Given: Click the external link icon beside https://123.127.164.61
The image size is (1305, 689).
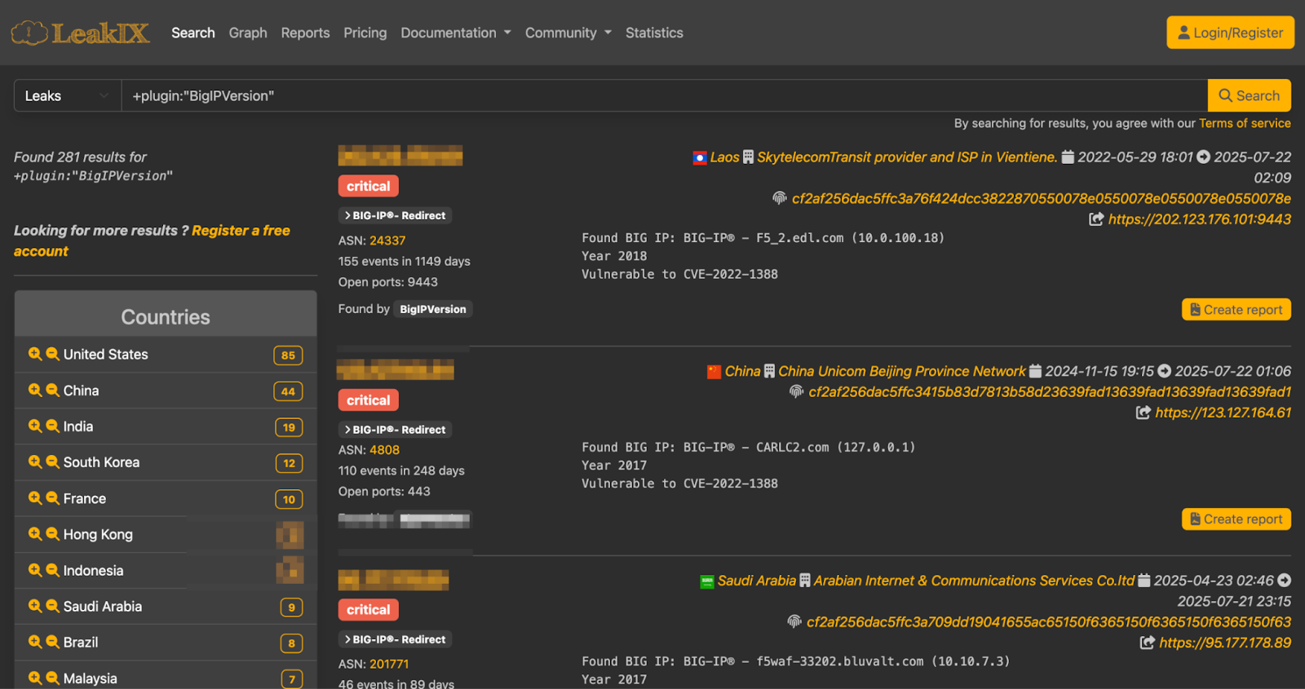Looking at the screenshot, I should click(x=1144, y=413).
